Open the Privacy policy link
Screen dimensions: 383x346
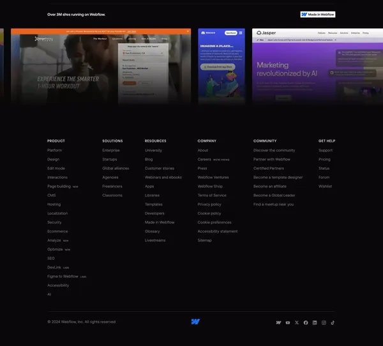pos(209,204)
